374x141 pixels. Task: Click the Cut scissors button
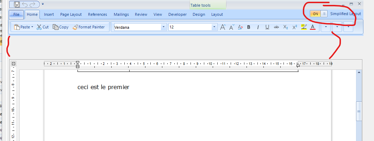click(43, 27)
